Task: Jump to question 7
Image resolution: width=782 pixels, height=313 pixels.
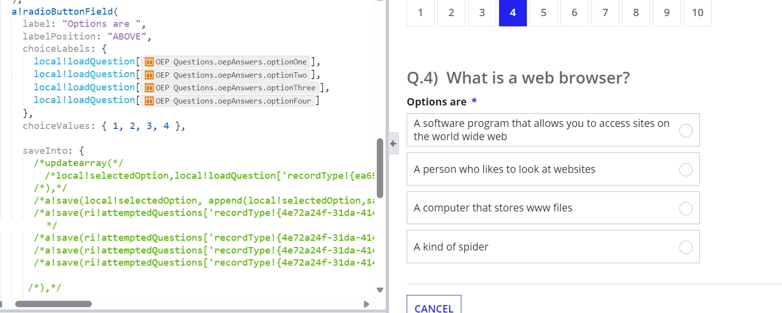Action: coord(605,13)
